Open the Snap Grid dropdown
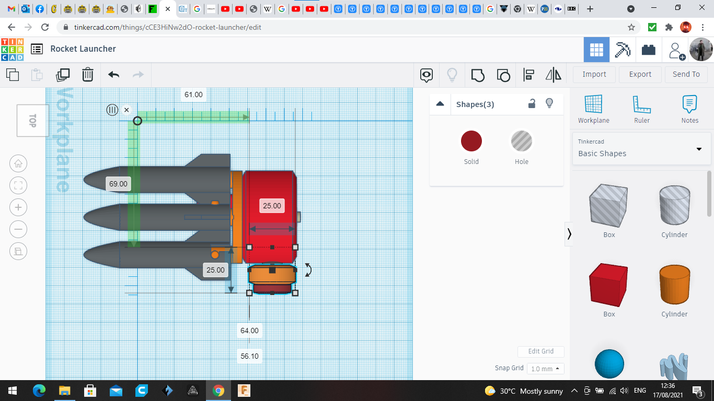This screenshot has height=401, width=714. 545,369
